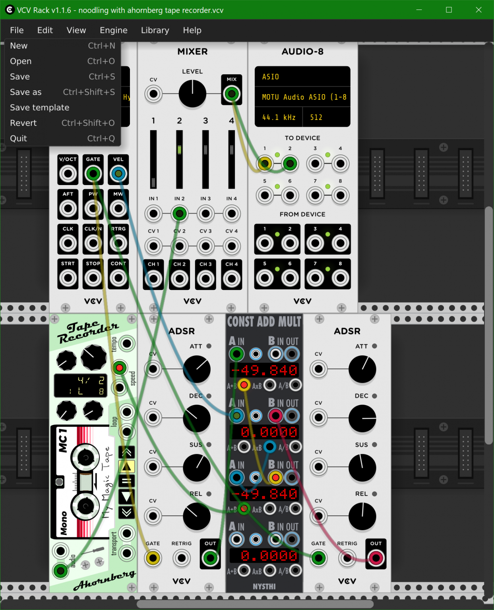Click the CH 3 jack on Mixer
This screenshot has height=610, width=494.
(x=205, y=279)
